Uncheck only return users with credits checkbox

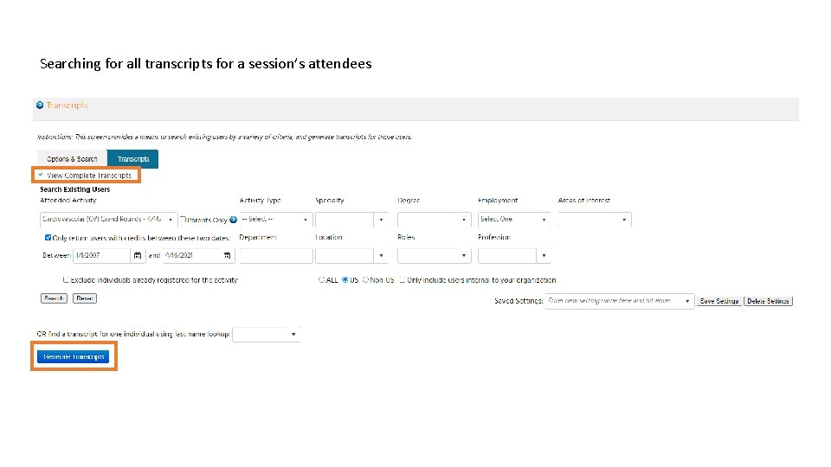48,238
